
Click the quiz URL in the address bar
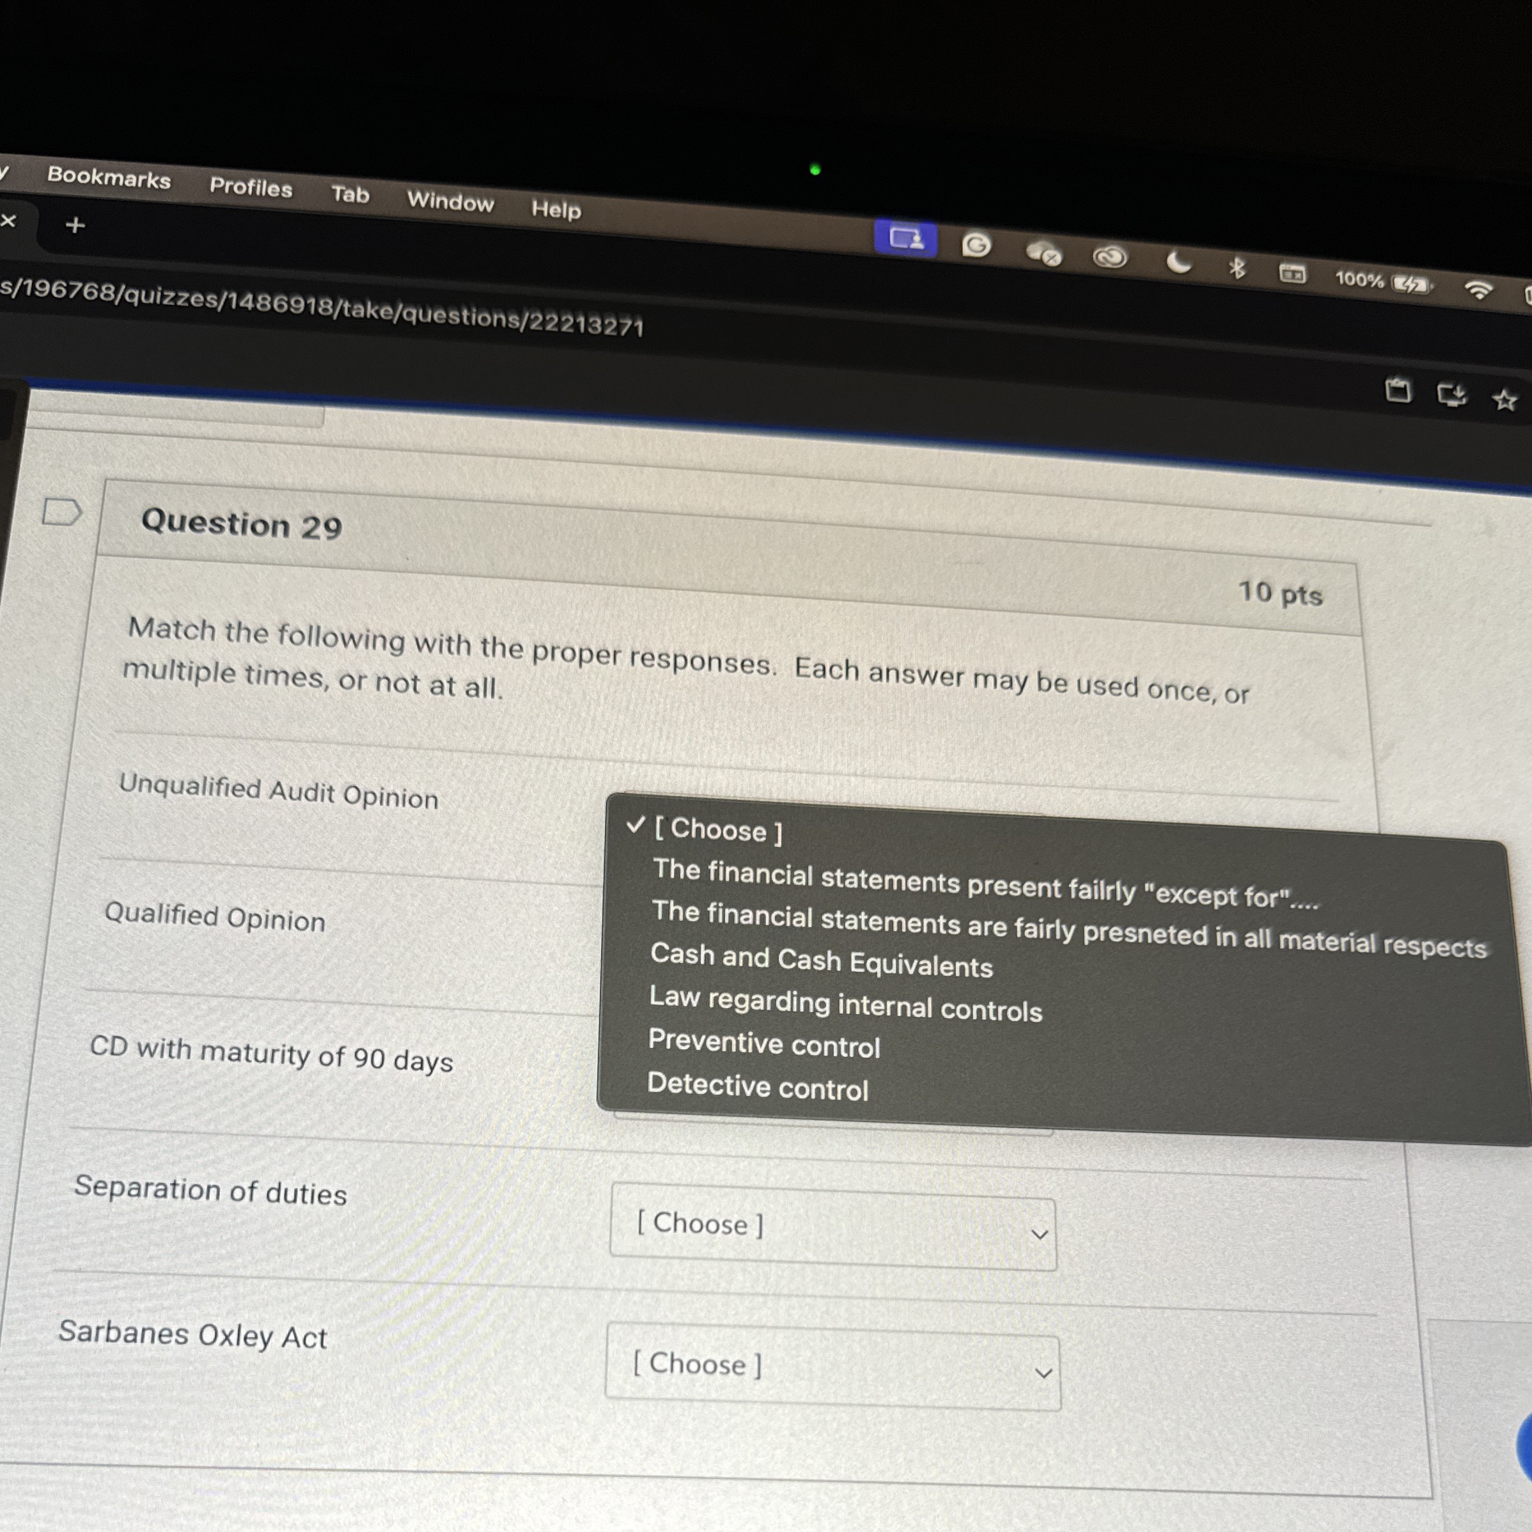click(321, 307)
